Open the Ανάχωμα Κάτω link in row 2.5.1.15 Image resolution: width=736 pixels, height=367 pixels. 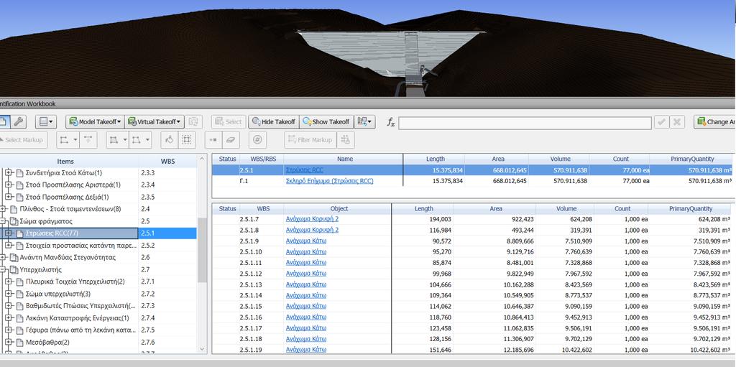pos(306,306)
